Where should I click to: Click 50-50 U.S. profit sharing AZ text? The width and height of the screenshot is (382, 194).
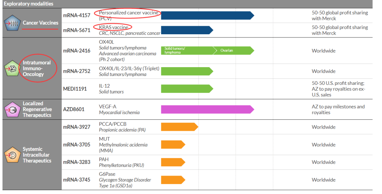pyautogui.click(x=338, y=89)
